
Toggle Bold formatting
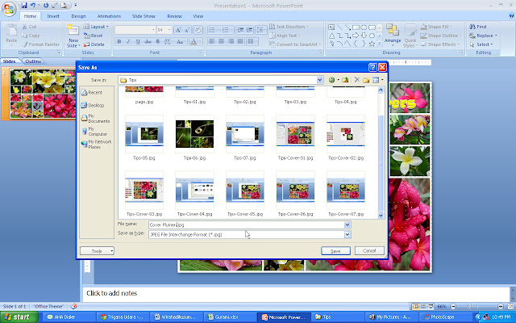click(119, 41)
